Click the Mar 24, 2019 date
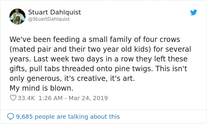This screenshot has height=124, width=207. pos(88,98)
